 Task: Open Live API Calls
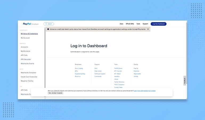pyautogui.click(x=24, y=90)
